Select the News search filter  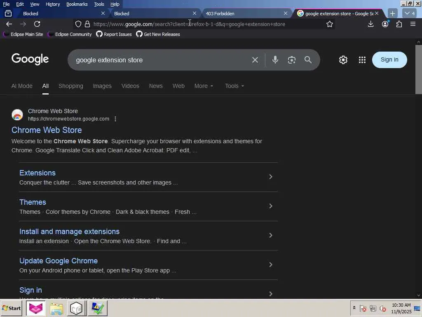pyautogui.click(x=156, y=86)
